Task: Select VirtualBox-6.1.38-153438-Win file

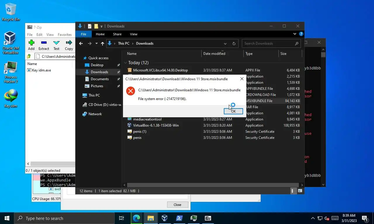Action: coord(156,125)
